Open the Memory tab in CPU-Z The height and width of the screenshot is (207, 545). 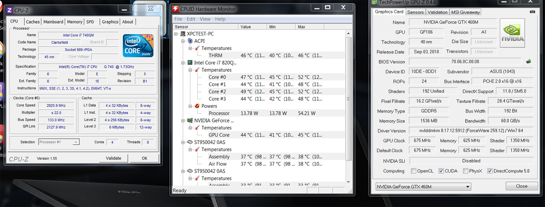tap(75, 22)
